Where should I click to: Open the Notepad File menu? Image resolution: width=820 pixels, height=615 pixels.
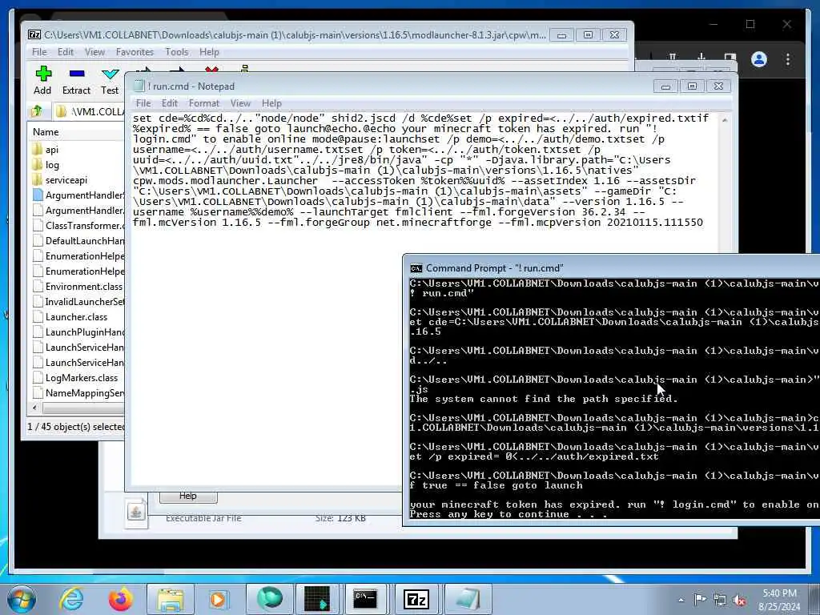(143, 103)
